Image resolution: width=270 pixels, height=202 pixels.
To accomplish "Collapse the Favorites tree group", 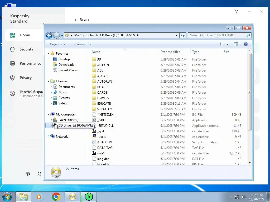I will click(49, 54).
